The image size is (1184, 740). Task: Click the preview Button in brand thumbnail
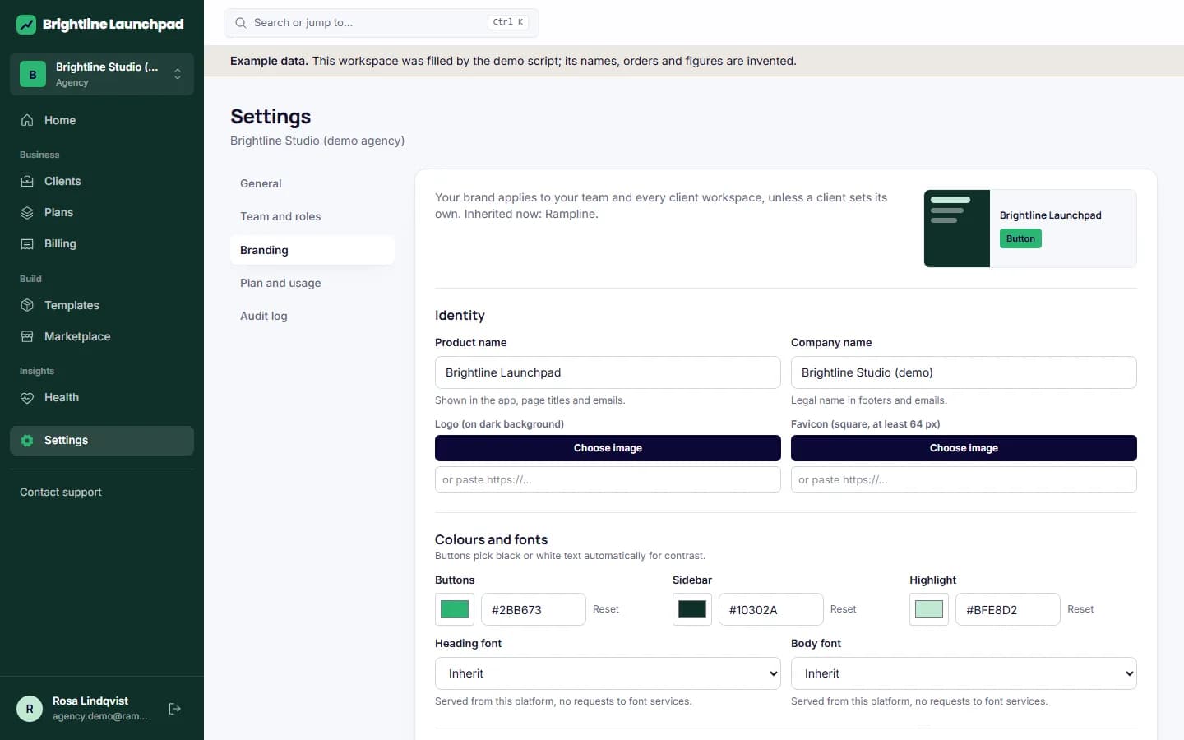(1020, 238)
